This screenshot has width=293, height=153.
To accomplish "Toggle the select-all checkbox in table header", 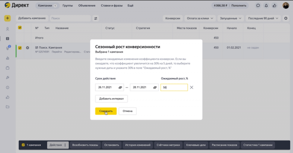I will click(20, 28).
